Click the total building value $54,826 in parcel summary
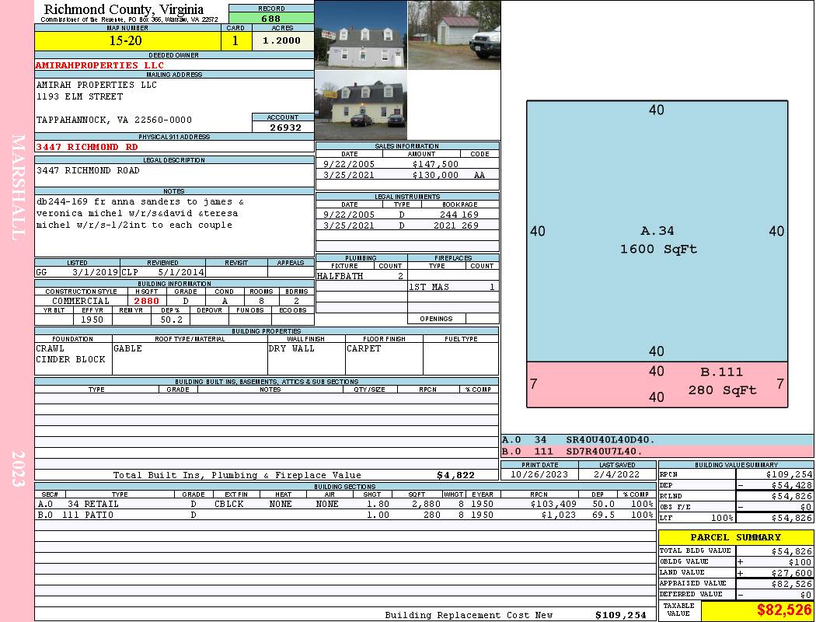The height and width of the screenshot is (622, 816). (791, 551)
